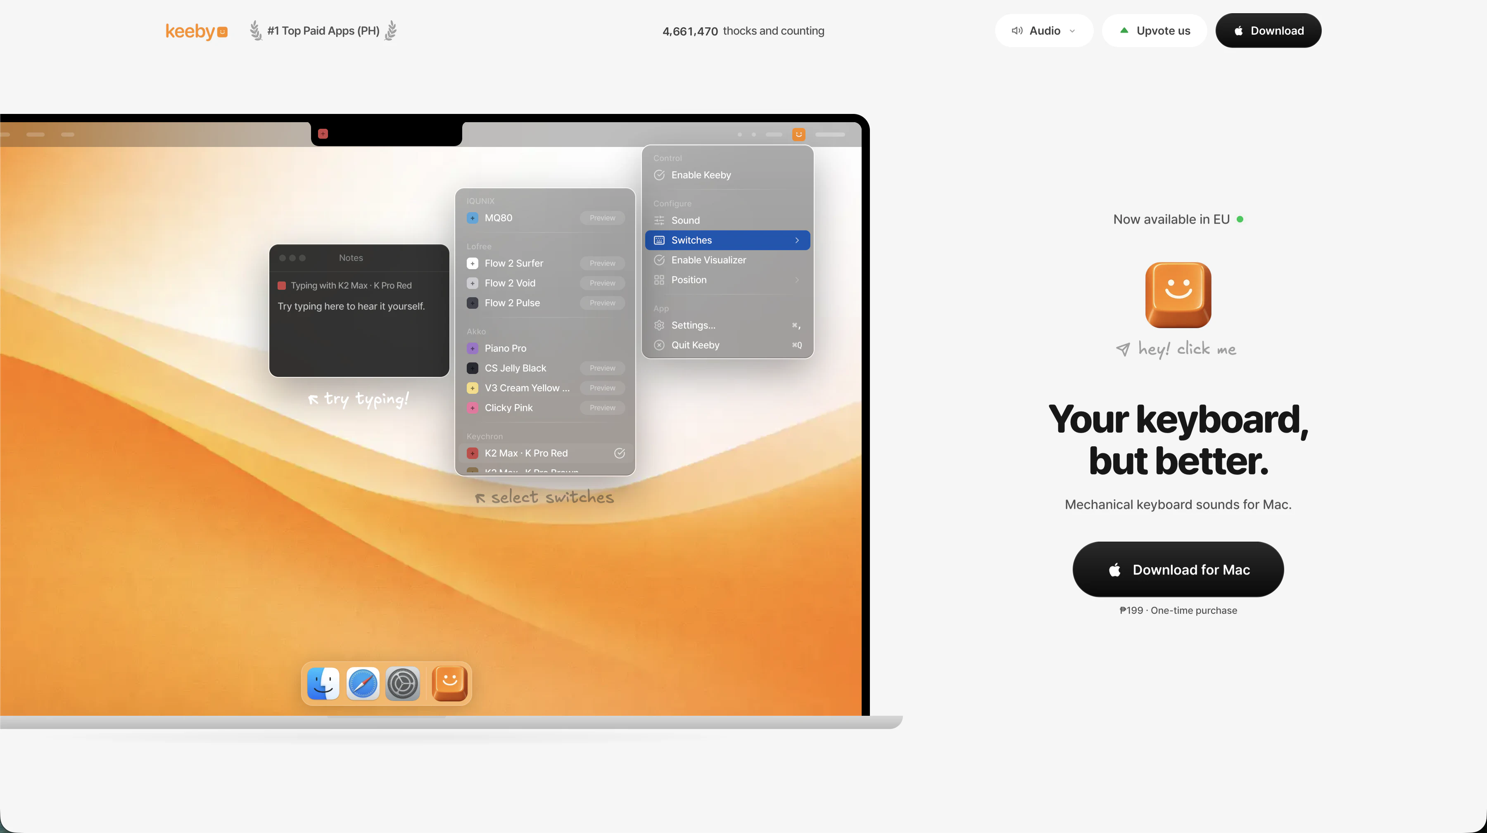Viewport: 1487px width, 833px height.
Task: Click 'Now available in EU' text
Action: (x=1171, y=219)
